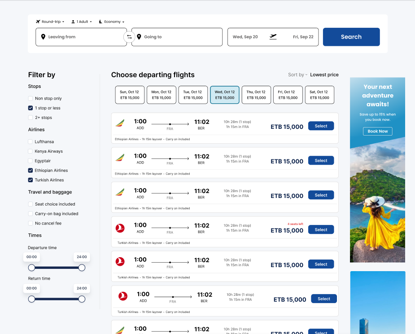415x334 pixels.
Task: Click Ethiopian Airlines logo on first flight card
Action: [x=120, y=123]
